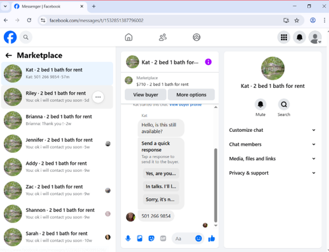Click chat scrollbar up arrow
The image size is (329, 252).
click(x=216, y=107)
